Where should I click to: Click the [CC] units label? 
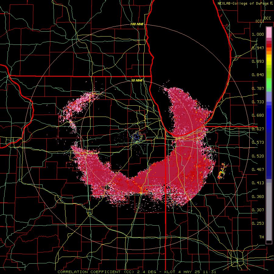[x=259, y=21]
